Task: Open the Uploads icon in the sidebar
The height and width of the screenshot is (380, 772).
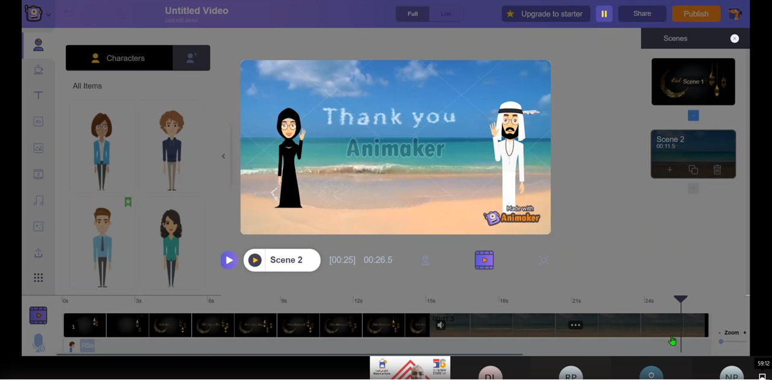Action: [39, 253]
